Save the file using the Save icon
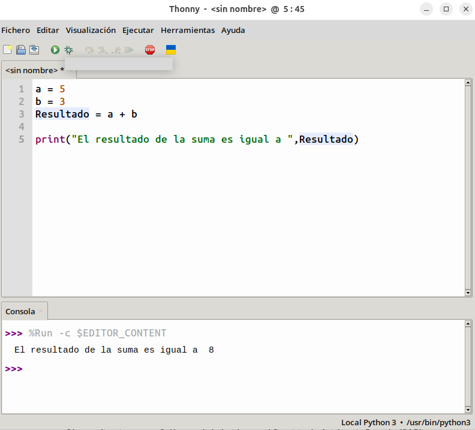This screenshot has height=430, width=475. point(34,50)
